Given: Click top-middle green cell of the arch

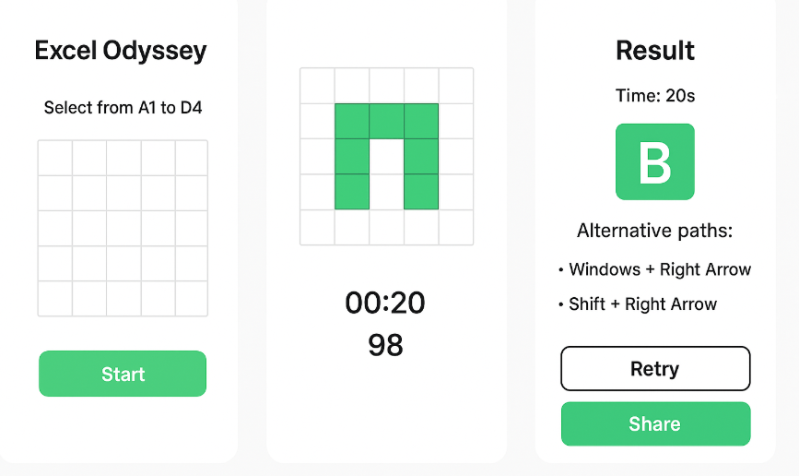Looking at the screenshot, I should click(x=386, y=121).
